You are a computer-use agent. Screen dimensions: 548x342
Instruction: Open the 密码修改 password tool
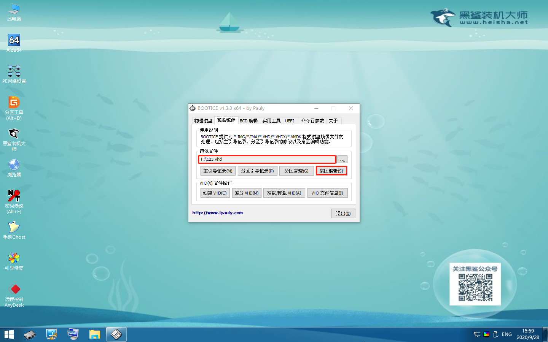pyautogui.click(x=14, y=197)
